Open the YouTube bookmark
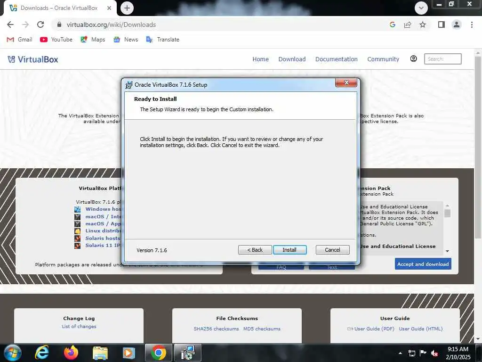The height and width of the screenshot is (362, 482). [x=56, y=40]
